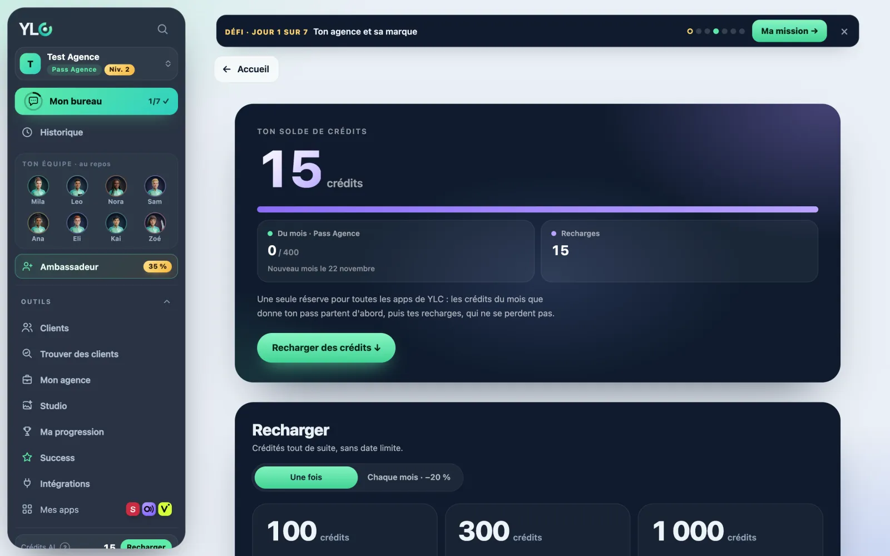Screen dimensions: 890x556
Task: Open the Test Agence switcher chevrons
Action: click(168, 64)
